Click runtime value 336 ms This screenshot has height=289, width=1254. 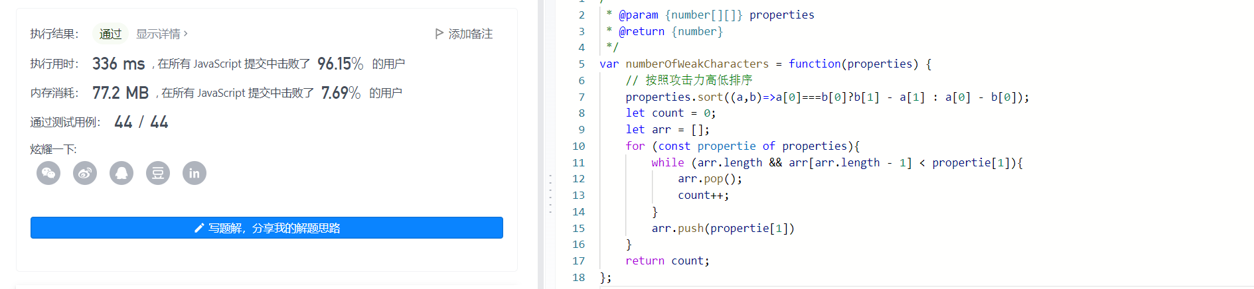[x=119, y=64]
